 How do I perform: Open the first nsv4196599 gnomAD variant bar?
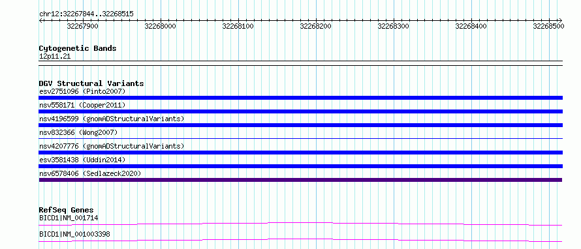coord(300,125)
